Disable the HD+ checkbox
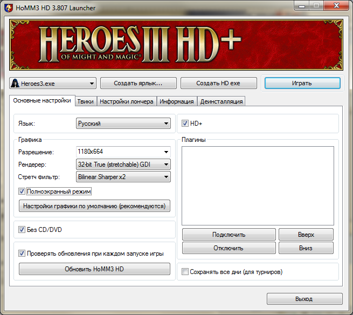 185,124
